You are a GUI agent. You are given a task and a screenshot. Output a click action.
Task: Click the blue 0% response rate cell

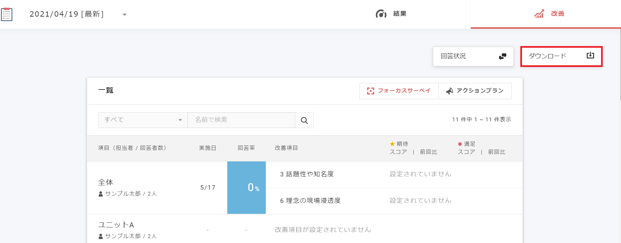pyautogui.click(x=246, y=188)
